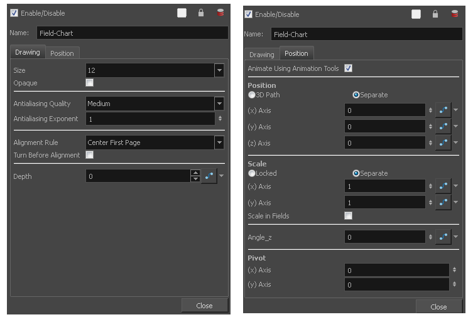
Task: Select Position tab in right panel
Action: (x=296, y=53)
